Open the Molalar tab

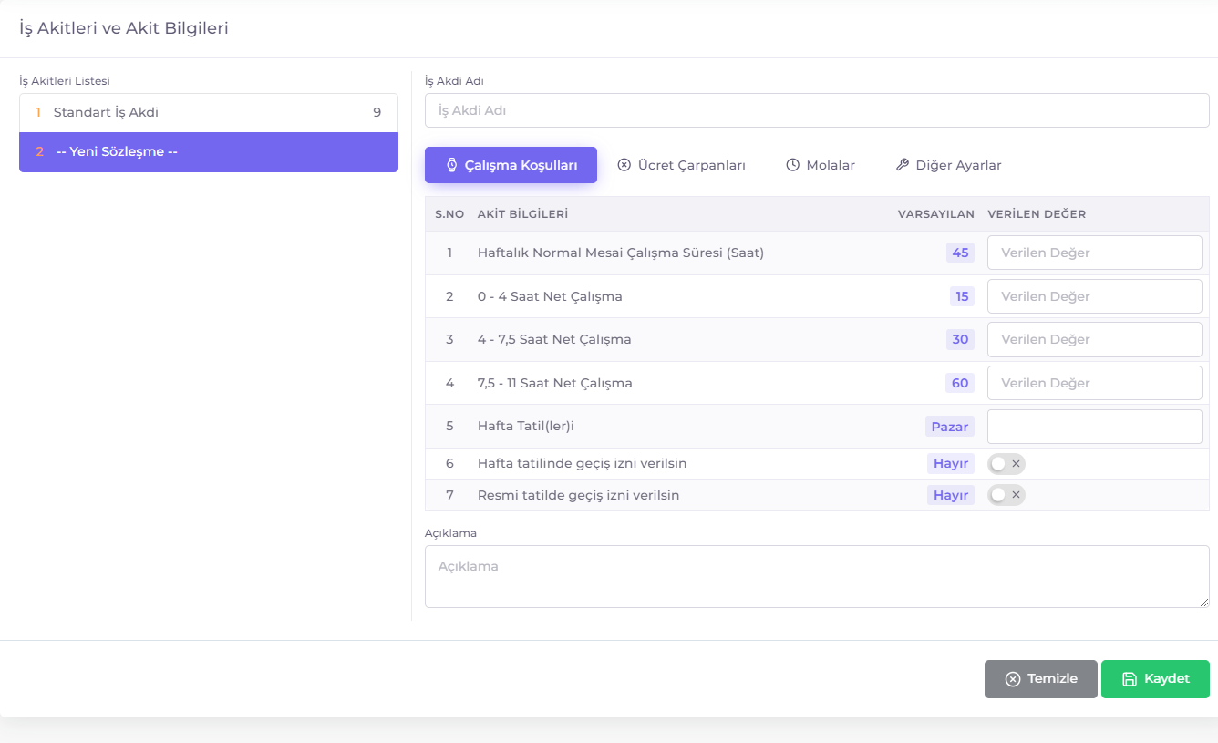(x=821, y=165)
